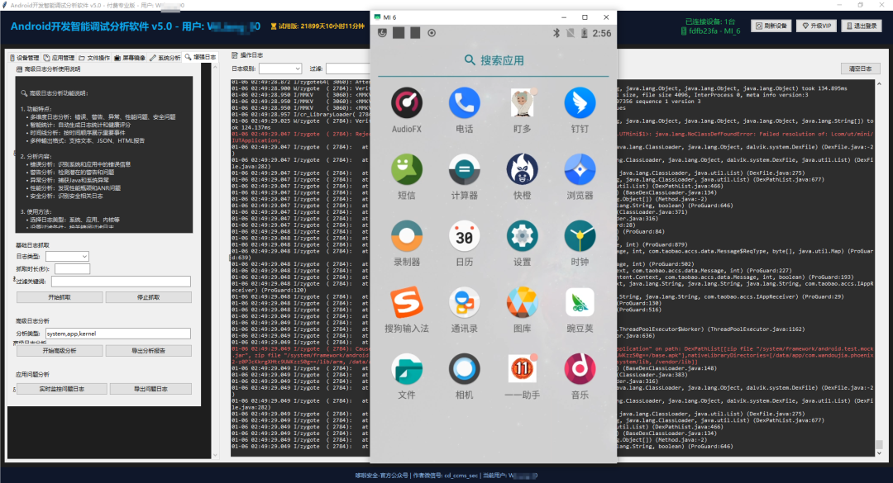
Task: Launch the 豌豆荚 app
Action: pos(580,303)
